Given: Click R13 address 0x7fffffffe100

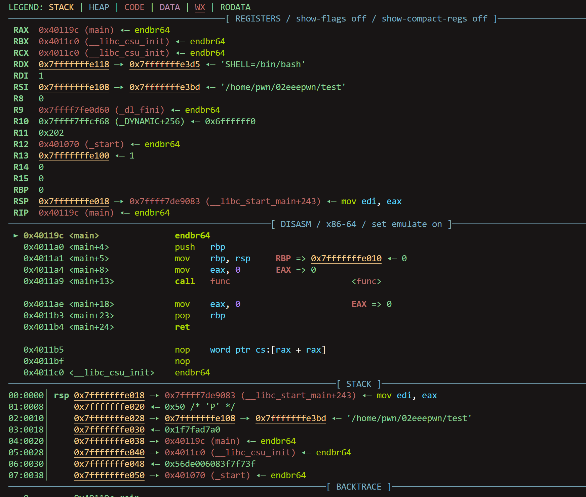Looking at the screenshot, I should [74, 155].
